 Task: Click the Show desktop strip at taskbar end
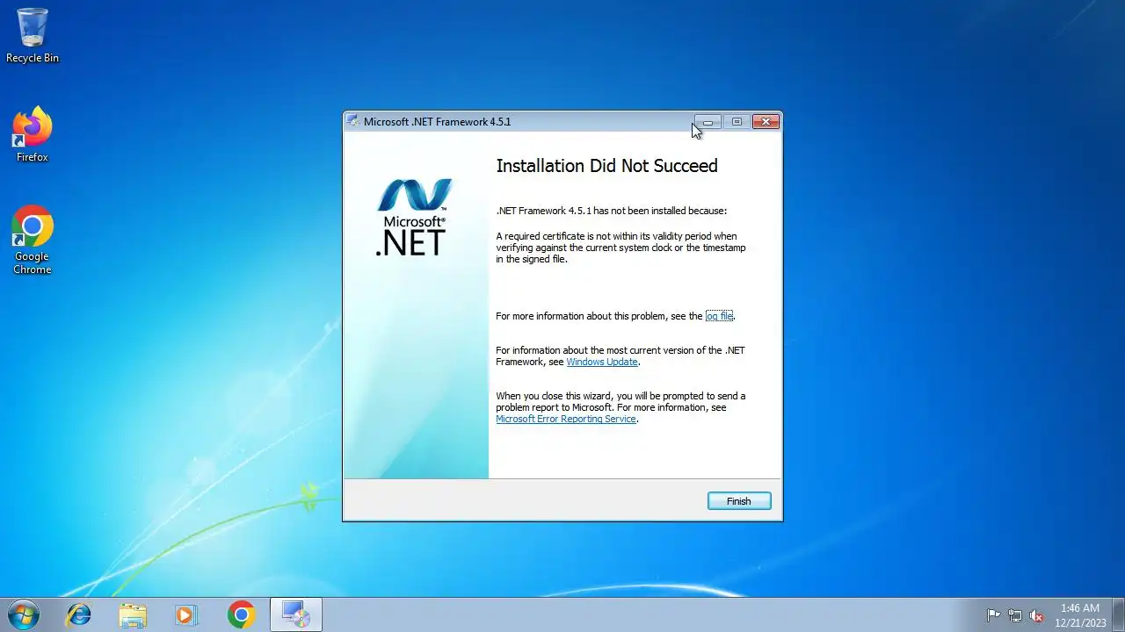click(1118, 614)
